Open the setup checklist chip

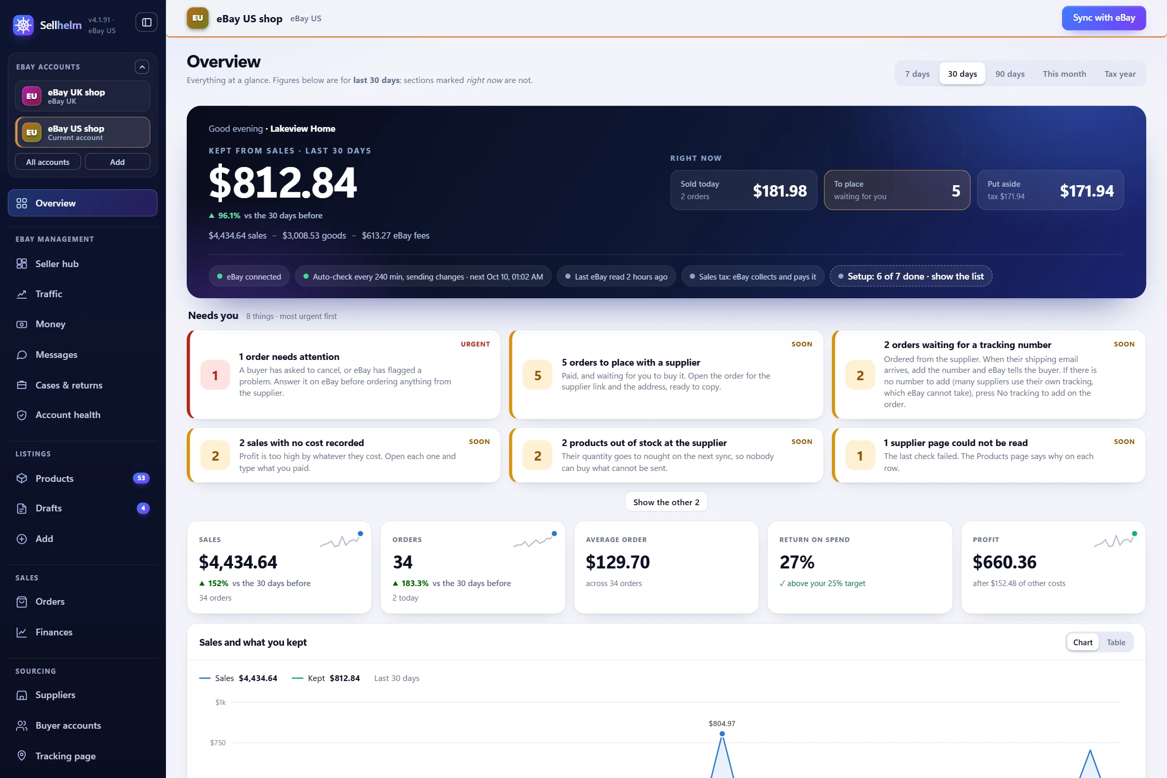[x=911, y=276]
